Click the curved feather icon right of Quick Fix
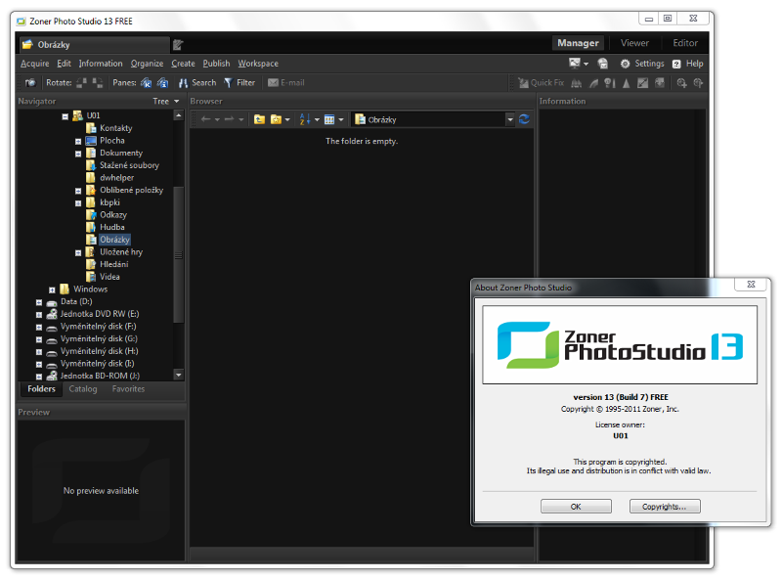782x579 pixels. (593, 83)
